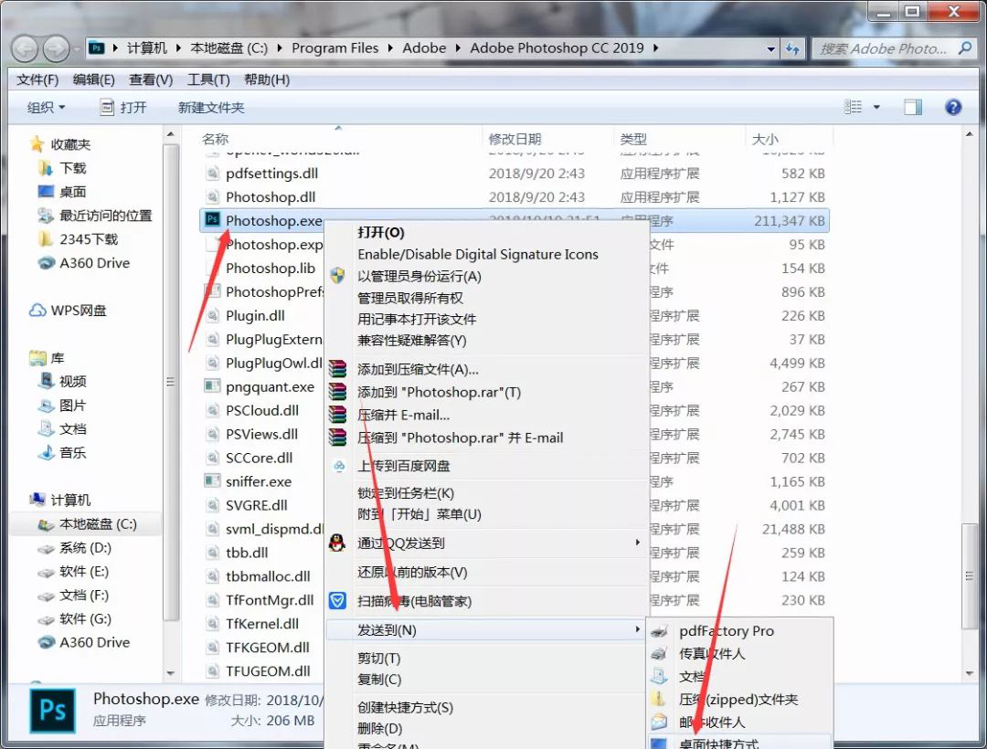Screen dimensions: 987x749
Task: Click the 新建文件夹 toolbar button
Action: tap(211, 108)
